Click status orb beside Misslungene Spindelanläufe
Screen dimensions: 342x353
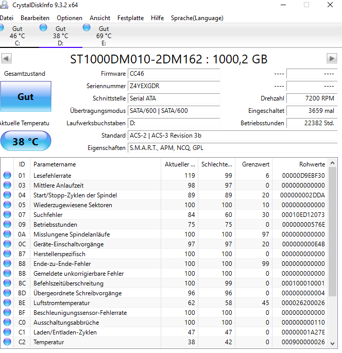click(x=7, y=234)
